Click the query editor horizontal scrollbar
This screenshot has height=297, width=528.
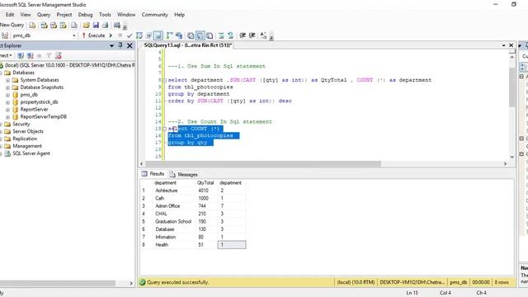coord(262,163)
